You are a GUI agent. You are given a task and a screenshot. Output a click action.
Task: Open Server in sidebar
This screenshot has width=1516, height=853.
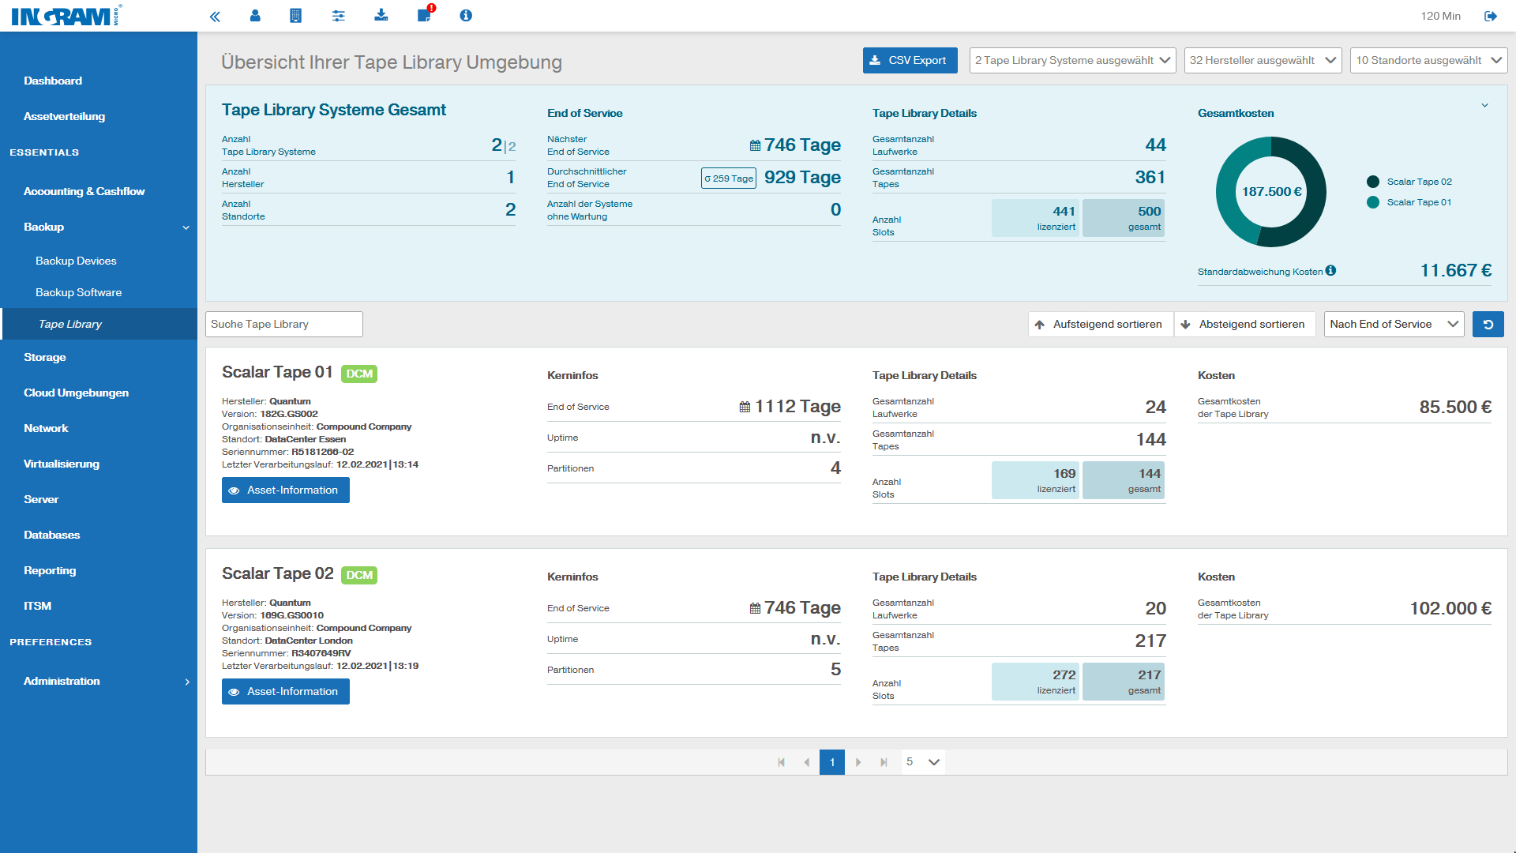pos(41,499)
